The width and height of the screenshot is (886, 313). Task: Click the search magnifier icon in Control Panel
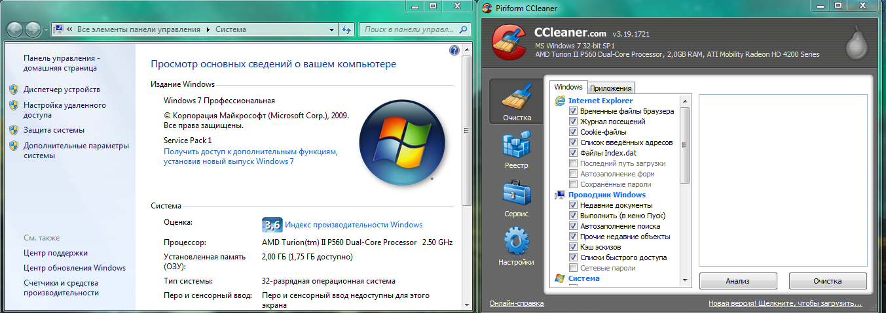click(x=463, y=29)
